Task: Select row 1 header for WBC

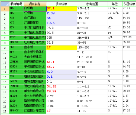Action: (x=5, y=9)
